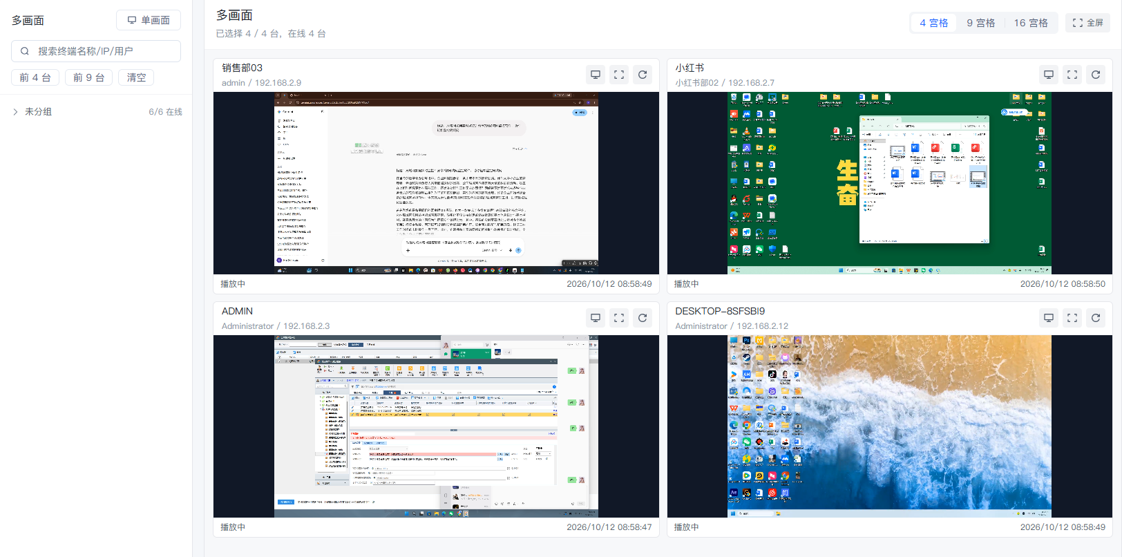Click the admin / 192.168.2.9 address text
This screenshot has width=1122, height=557.
[261, 83]
